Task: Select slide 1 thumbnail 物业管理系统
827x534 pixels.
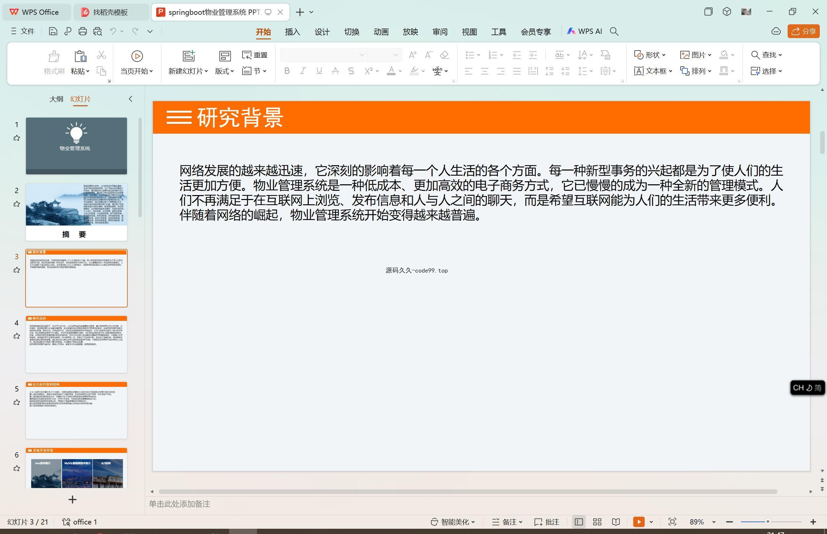Action: [76, 146]
